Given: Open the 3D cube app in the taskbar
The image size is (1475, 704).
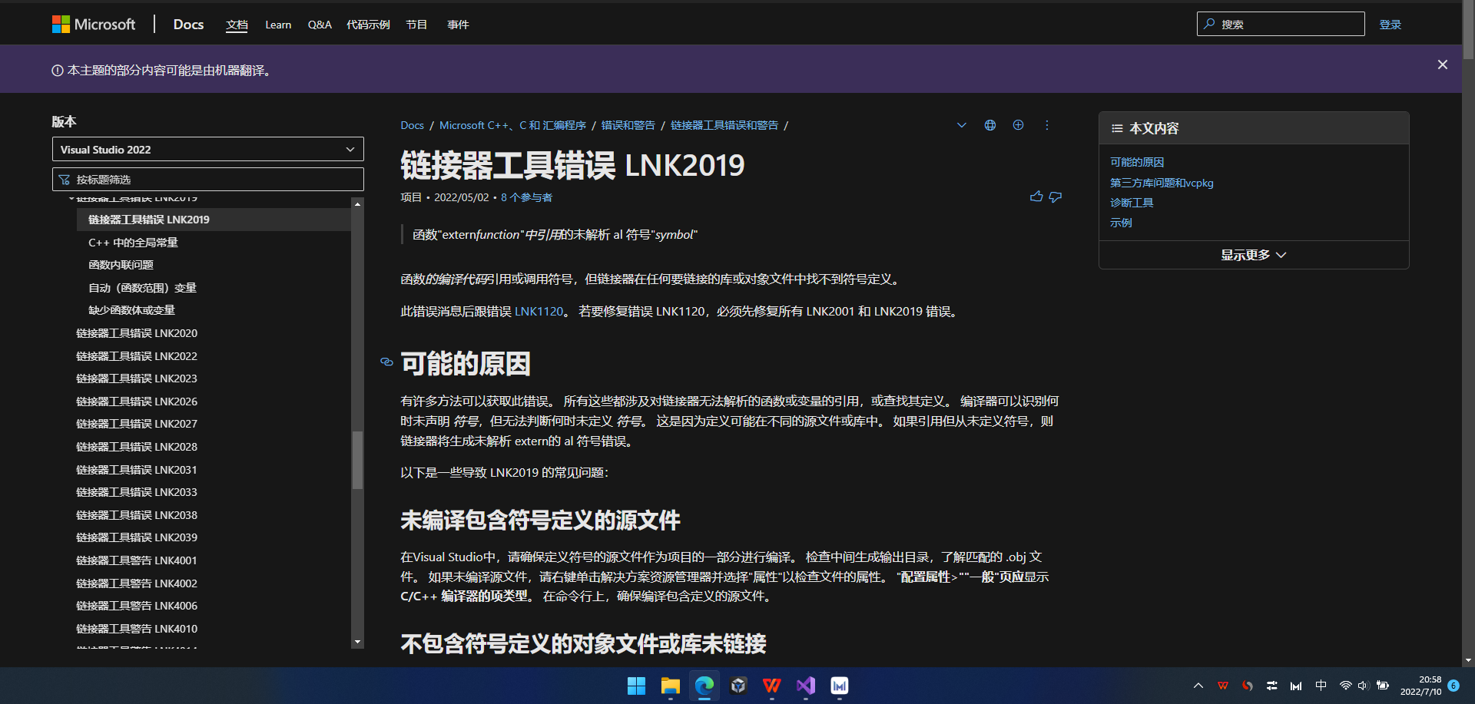Looking at the screenshot, I should pyautogui.click(x=737, y=686).
